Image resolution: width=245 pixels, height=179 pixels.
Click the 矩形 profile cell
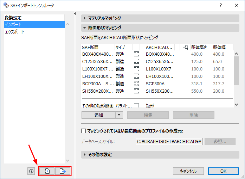150,106
